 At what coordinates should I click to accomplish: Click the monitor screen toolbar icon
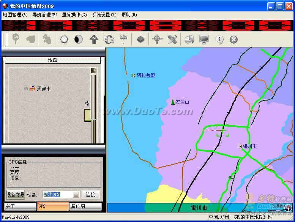(204, 39)
